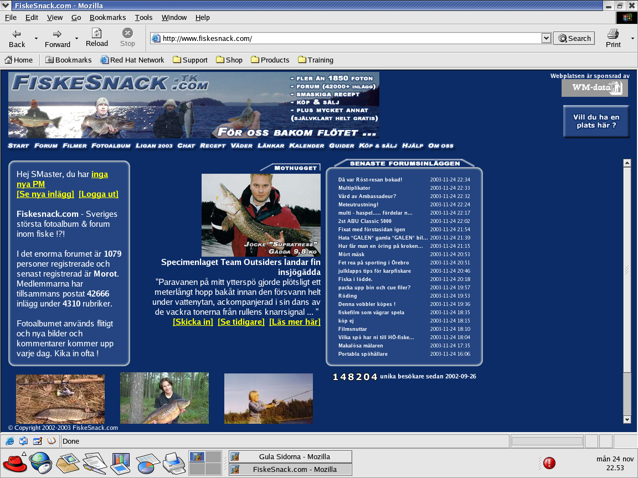The height and width of the screenshot is (478, 638).
Task: Open the mail icon in status bar
Action: pyautogui.click(x=24, y=441)
